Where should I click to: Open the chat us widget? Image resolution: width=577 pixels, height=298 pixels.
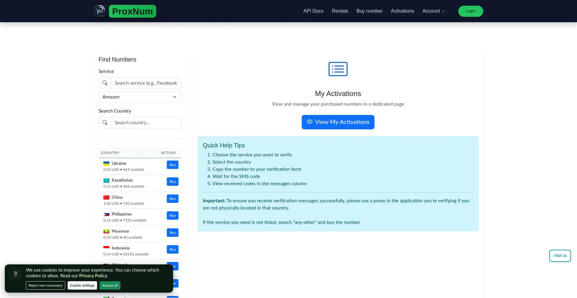pyautogui.click(x=560, y=256)
